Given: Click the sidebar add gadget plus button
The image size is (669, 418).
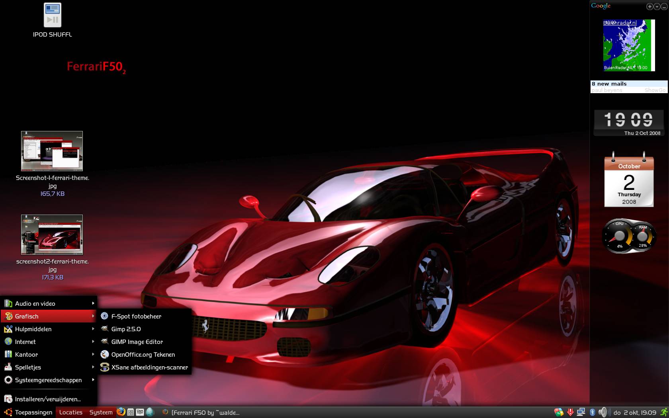Looking at the screenshot, I should 649,6.
